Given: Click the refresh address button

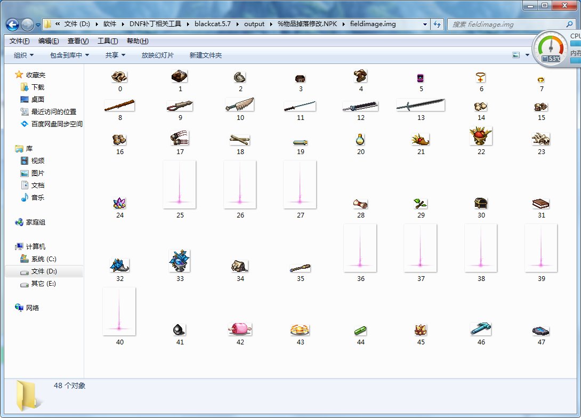Looking at the screenshot, I should (437, 24).
